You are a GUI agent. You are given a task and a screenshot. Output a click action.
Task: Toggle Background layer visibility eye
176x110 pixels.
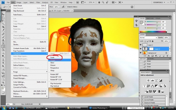point(141,53)
